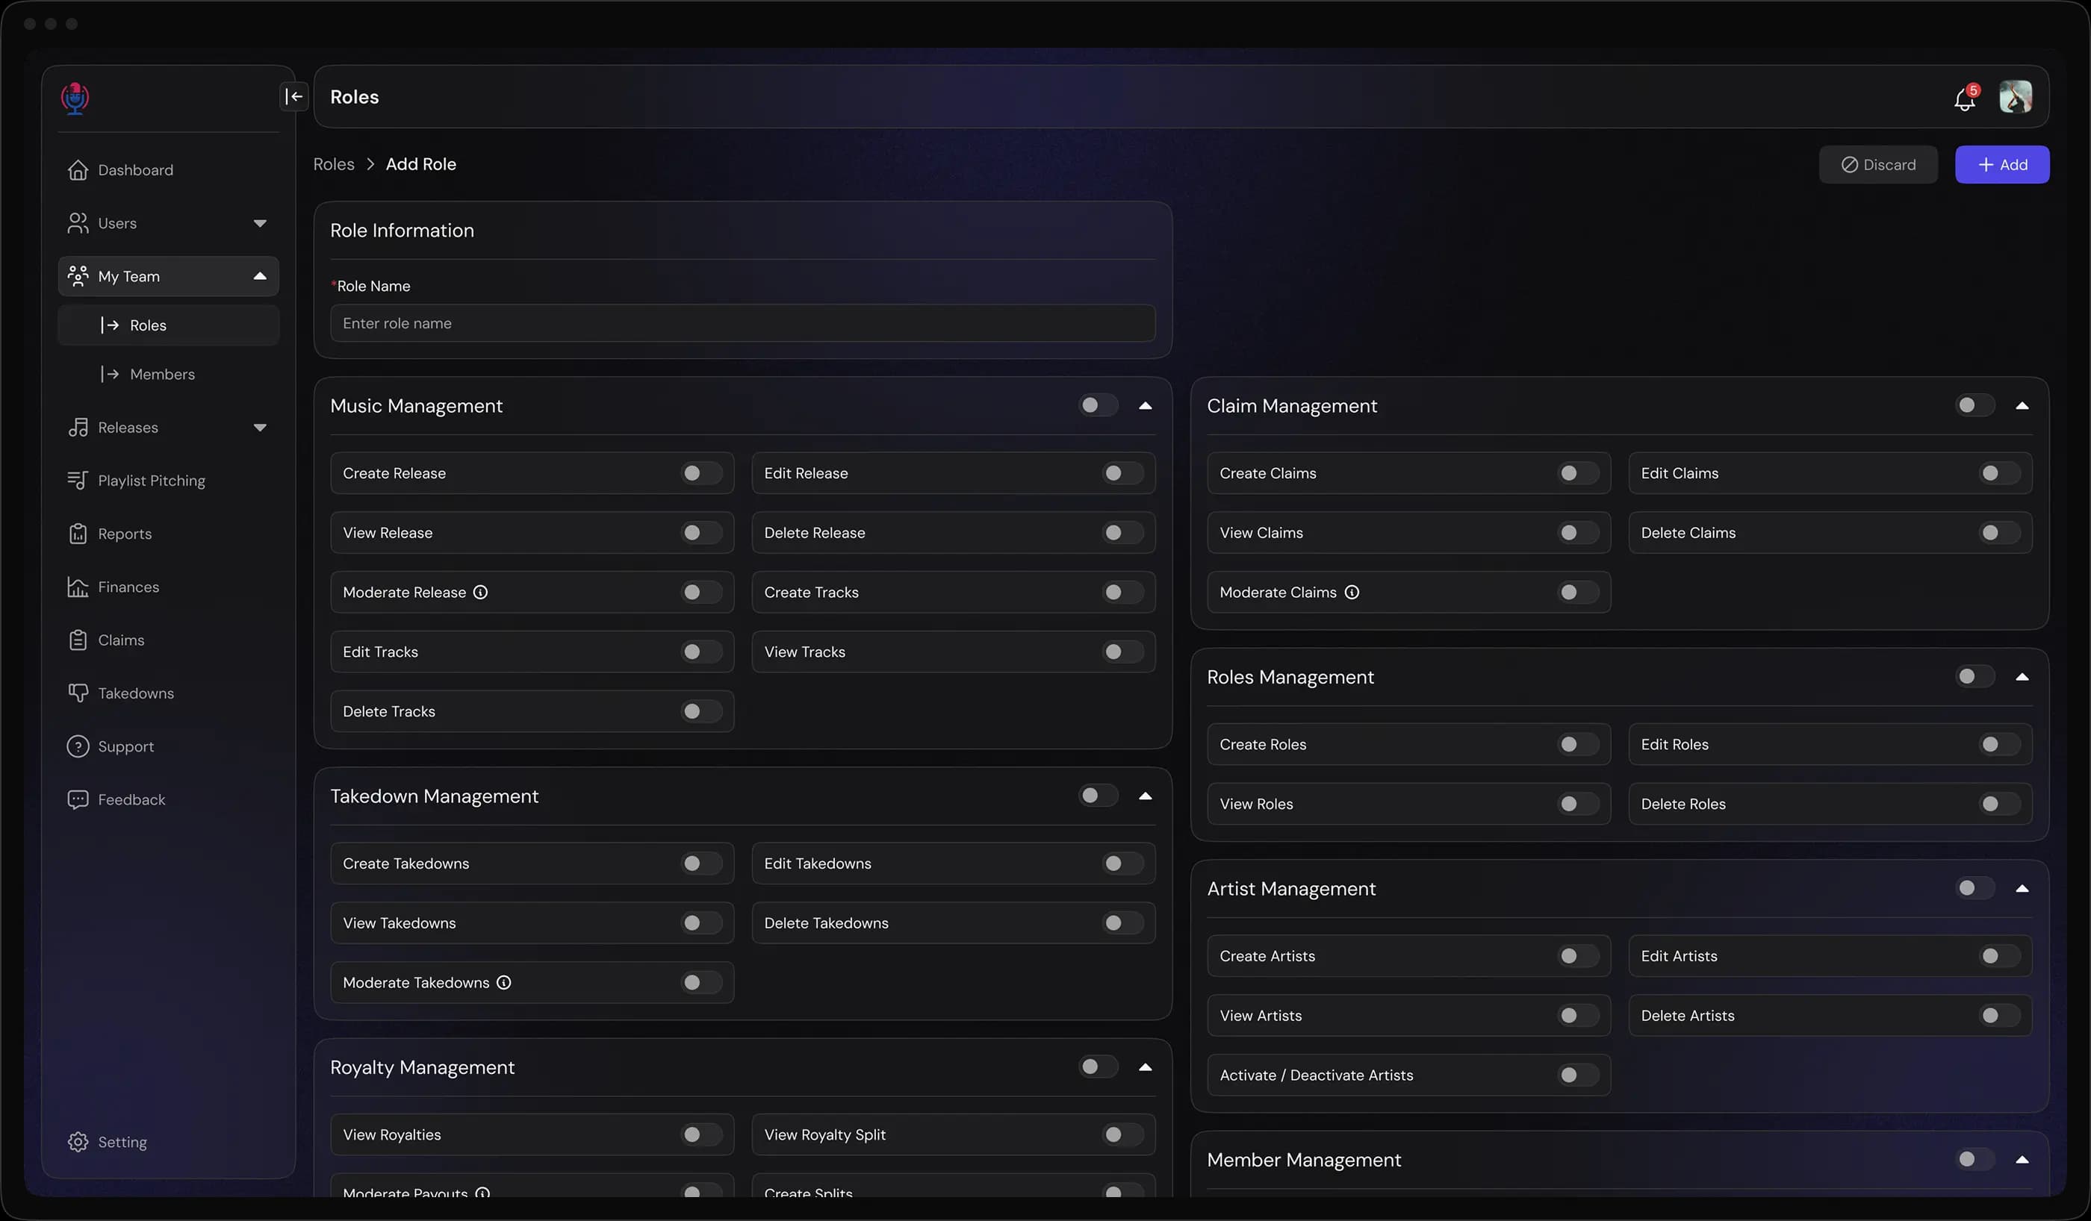Collapse the Takedown Management section
The width and height of the screenshot is (2091, 1221).
pos(1145,796)
